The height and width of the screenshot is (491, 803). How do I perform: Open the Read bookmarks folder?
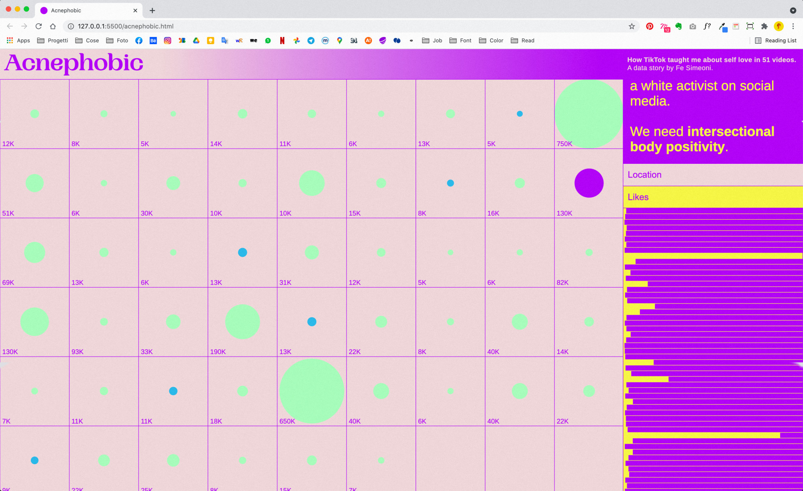pyautogui.click(x=523, y=41)
